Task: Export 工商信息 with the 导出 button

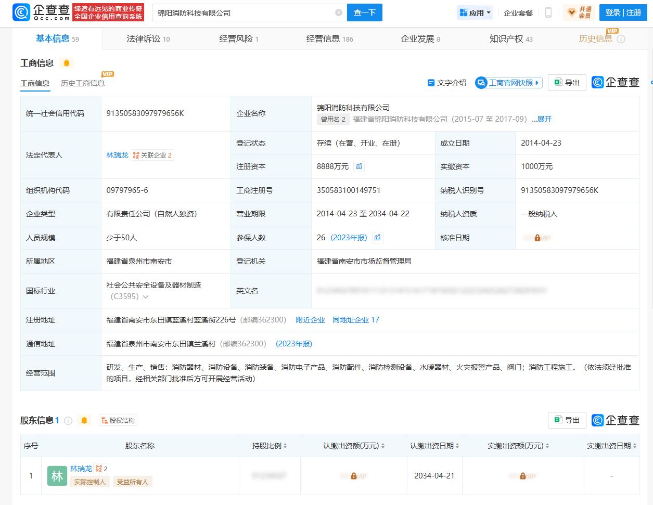Action: (x=567, y=83)
